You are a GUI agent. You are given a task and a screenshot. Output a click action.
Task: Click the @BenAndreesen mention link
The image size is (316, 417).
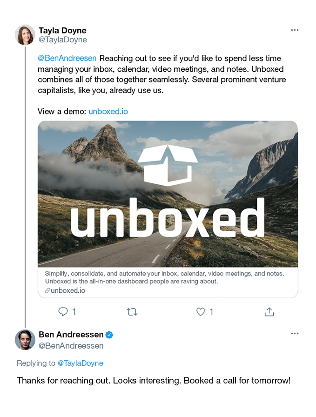click(67, 58)
